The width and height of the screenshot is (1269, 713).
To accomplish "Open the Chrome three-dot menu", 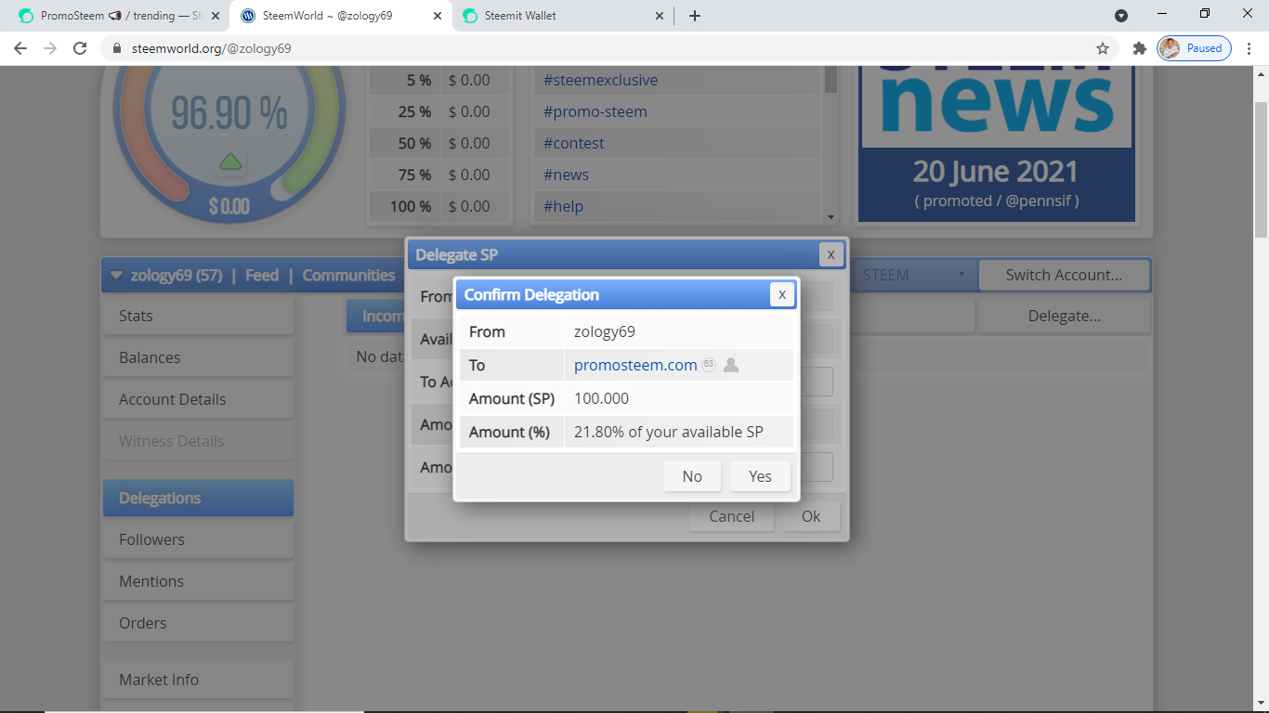I will 1249,48.
